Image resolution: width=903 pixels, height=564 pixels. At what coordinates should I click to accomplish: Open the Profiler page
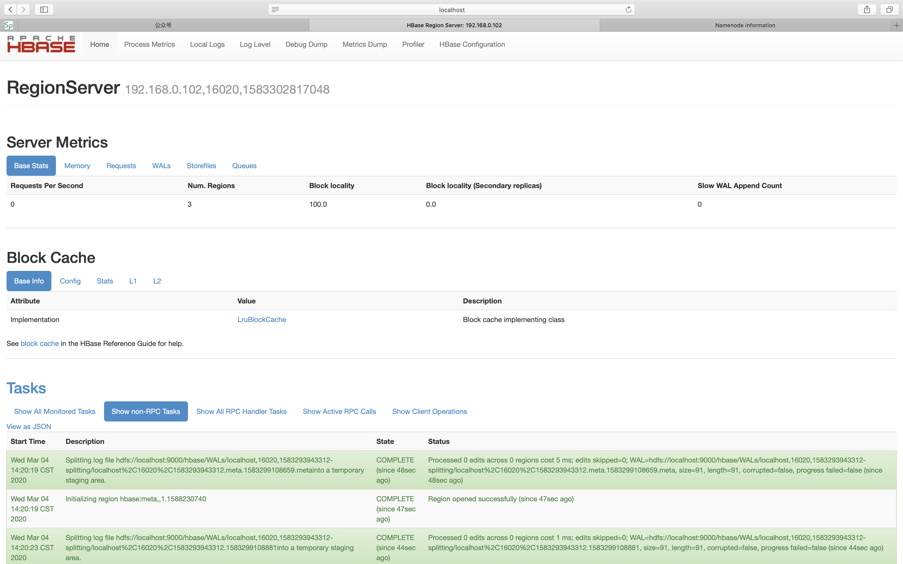coord(413,44)
